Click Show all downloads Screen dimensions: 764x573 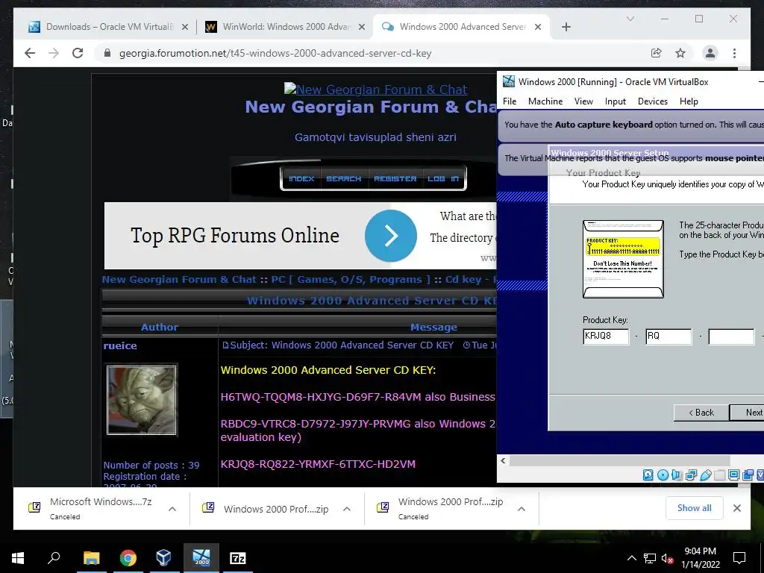(694, 508)
